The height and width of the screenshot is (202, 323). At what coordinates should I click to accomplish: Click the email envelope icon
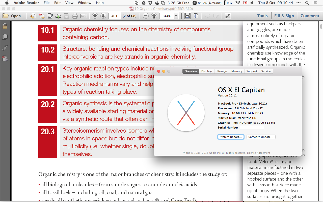pyautogui.click(x=83, y=16)
